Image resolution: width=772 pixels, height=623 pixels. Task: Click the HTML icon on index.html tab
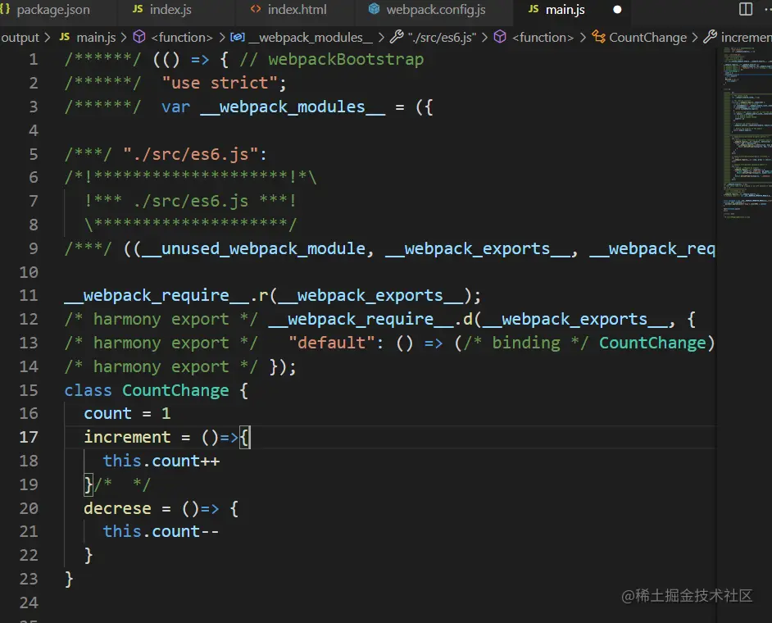point(256,9)
